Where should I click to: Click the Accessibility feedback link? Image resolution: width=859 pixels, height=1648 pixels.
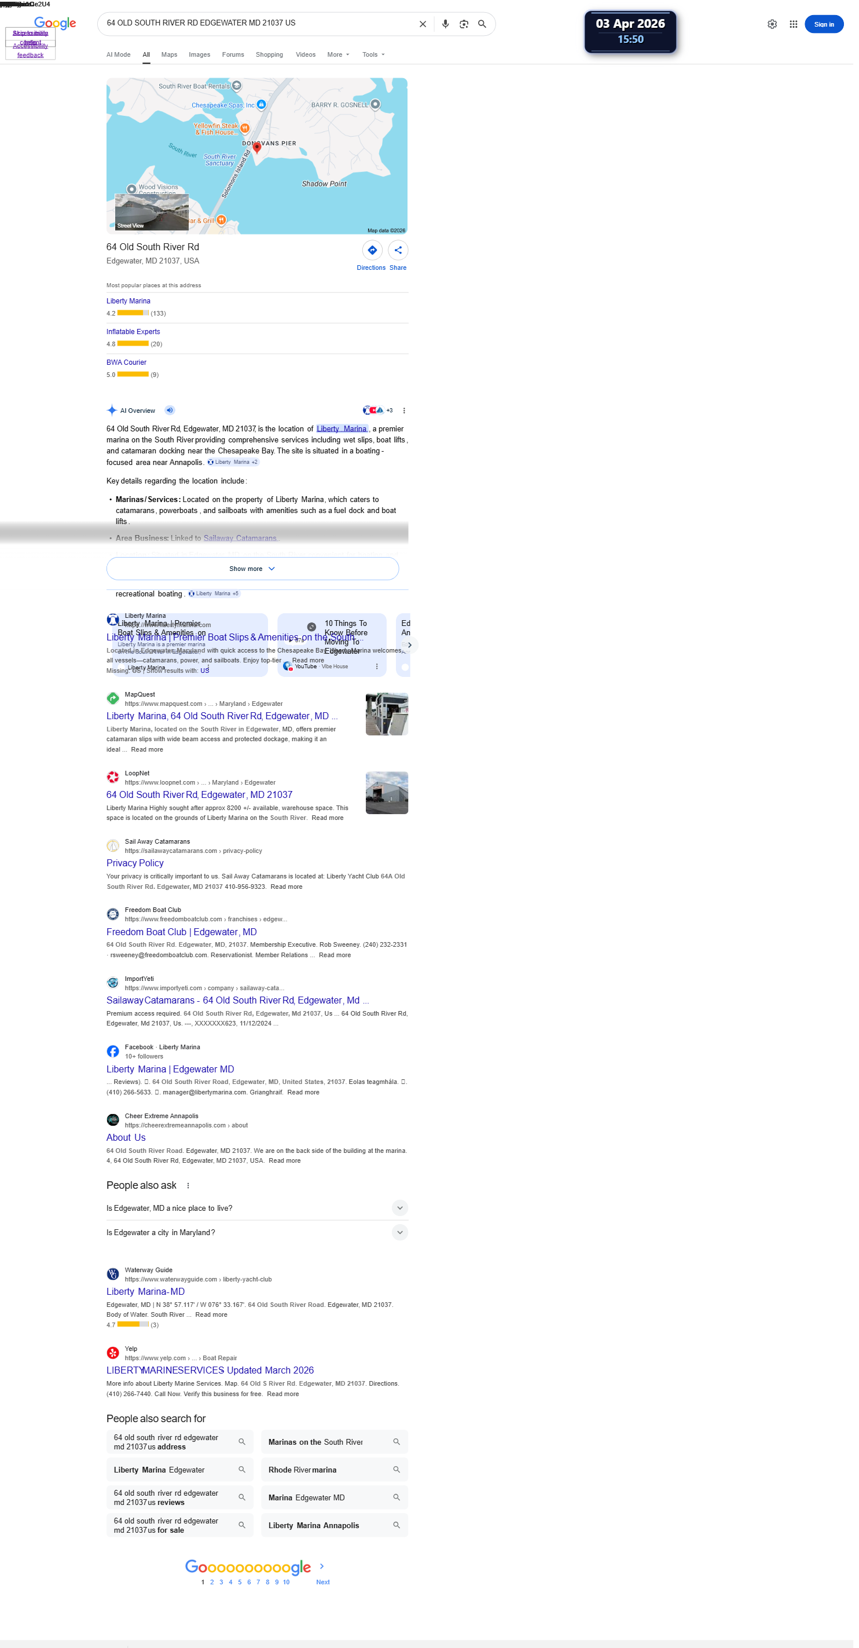(x=30, y=50)
